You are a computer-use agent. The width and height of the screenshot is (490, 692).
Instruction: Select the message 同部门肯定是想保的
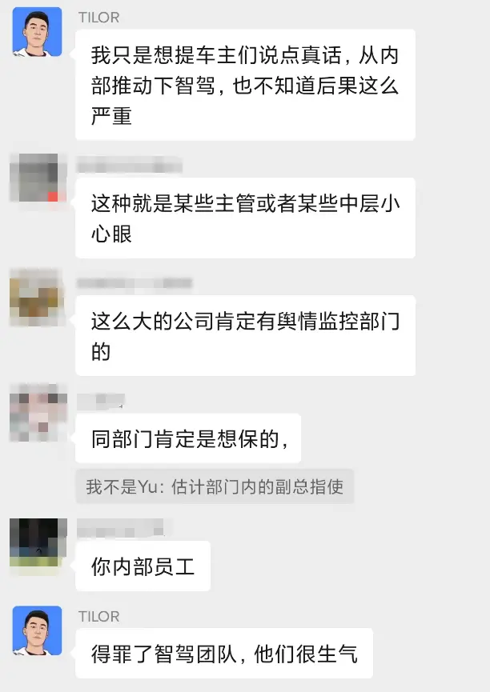(188, 438)
